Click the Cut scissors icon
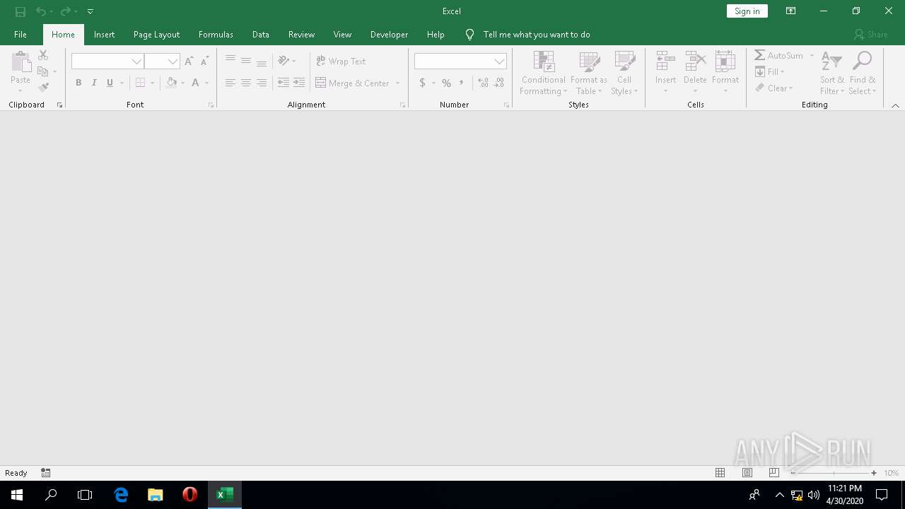The image size is (905, 509). pyautogui.click(x=43, y=55)
